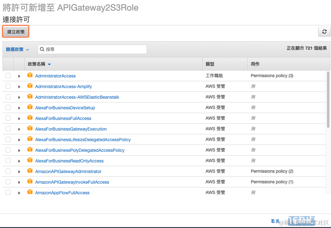Tick the AlexaForBusinessPolyDelegatedAccessPolicy checkbox
This screenshot has width=331, height=228.
coord(8,150)
